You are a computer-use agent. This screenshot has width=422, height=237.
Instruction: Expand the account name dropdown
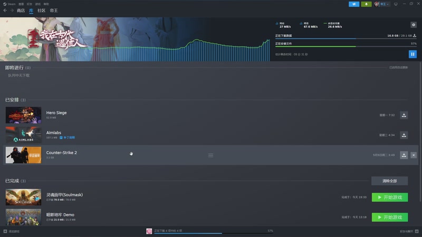click(x=385, y=4)
